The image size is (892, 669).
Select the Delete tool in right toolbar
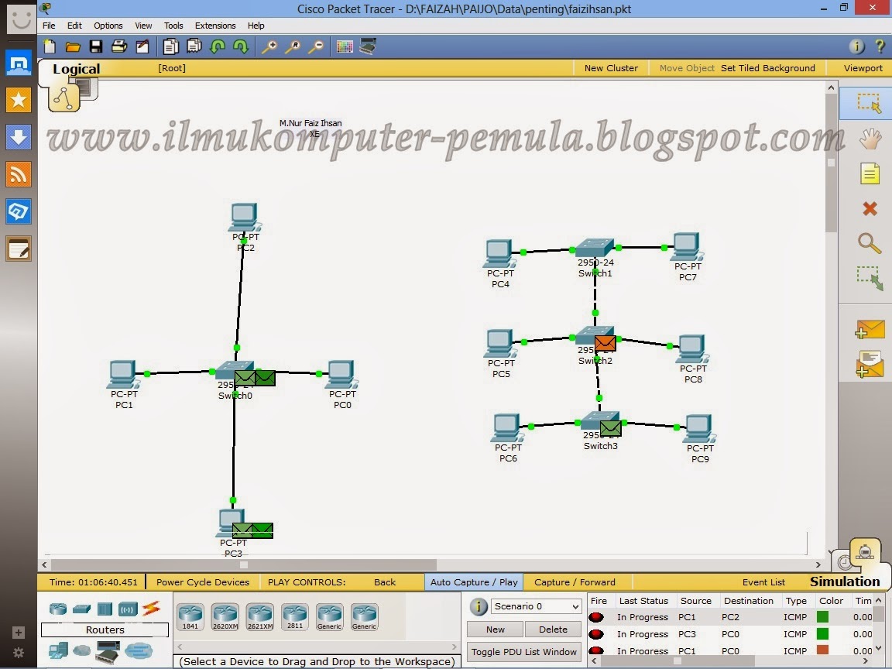pos(870,208)
